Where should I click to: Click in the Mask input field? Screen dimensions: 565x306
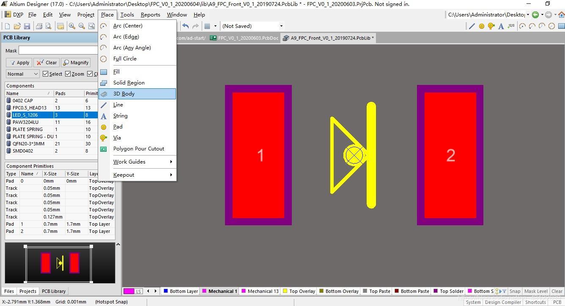(58, 51)
